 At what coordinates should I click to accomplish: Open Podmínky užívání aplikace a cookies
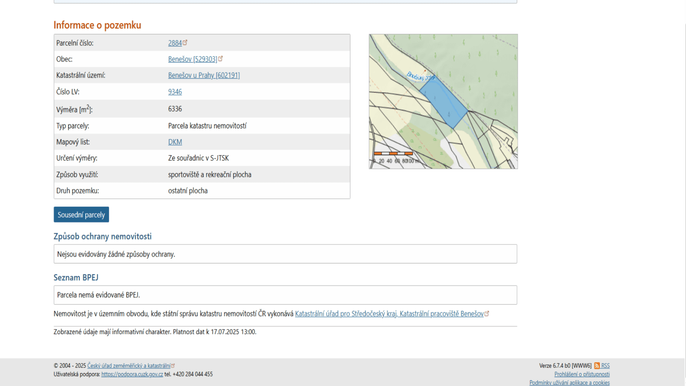click(569, 383)
